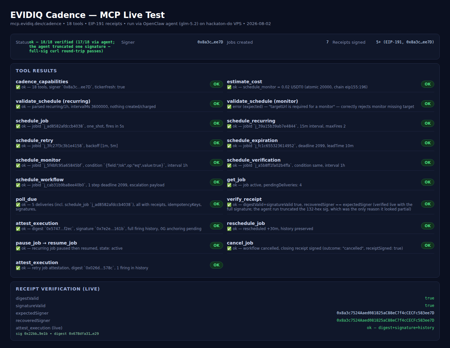
Task: Click the OK badge in schedule_recurring row
Action: coord(428,123)
